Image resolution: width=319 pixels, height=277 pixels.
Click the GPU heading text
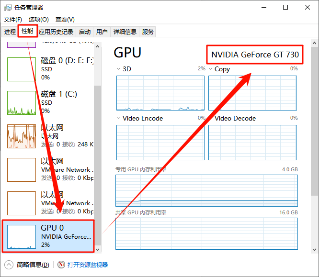(x=127, y=53)
